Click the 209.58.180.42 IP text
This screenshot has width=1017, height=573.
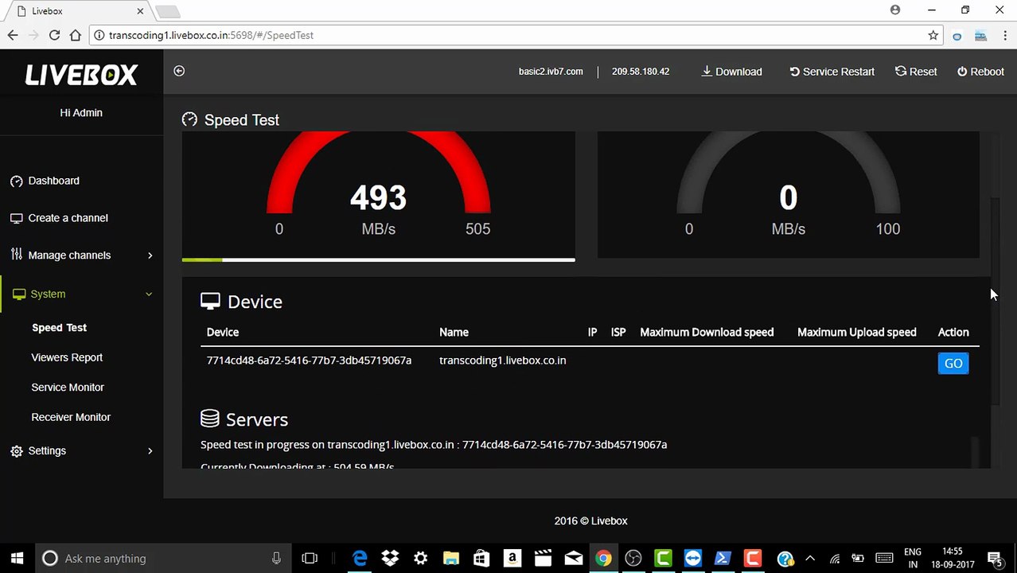tap(641, 72)
